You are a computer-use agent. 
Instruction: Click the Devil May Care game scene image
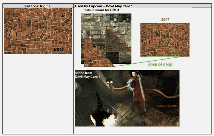click(x=127, y=98)
